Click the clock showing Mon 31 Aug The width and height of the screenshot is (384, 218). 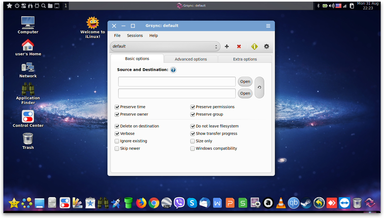pos(368,6)
